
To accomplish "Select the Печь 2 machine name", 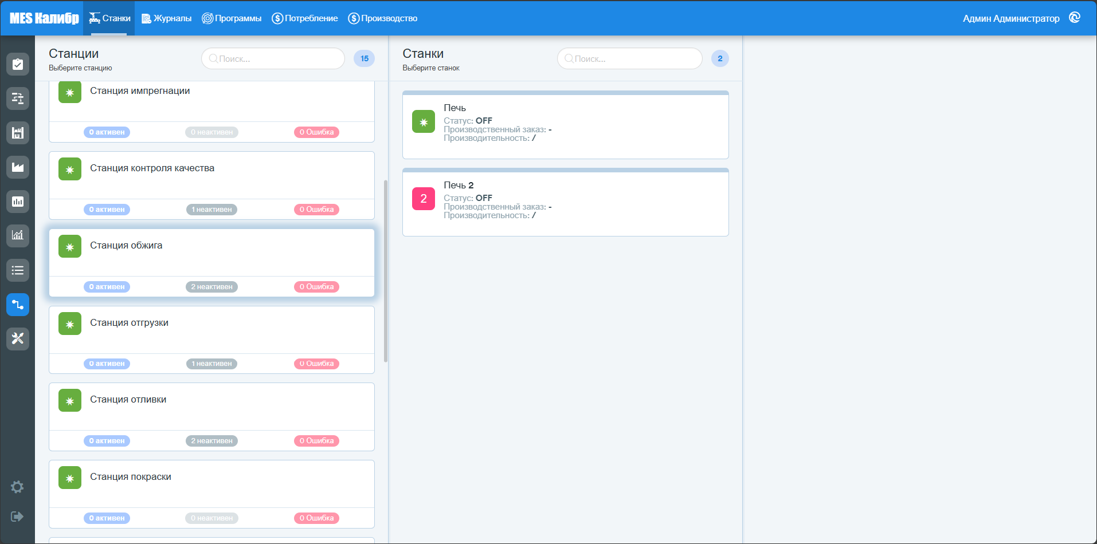I will (459, 185).
